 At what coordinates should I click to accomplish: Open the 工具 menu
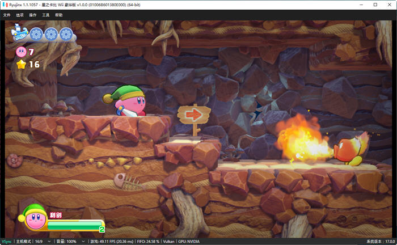point(46,15)
